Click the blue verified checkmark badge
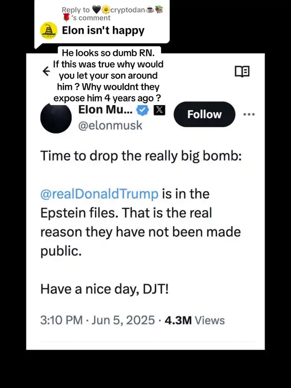Image resolution: width=291 pixels, height=388 pixels. point(142,110)
